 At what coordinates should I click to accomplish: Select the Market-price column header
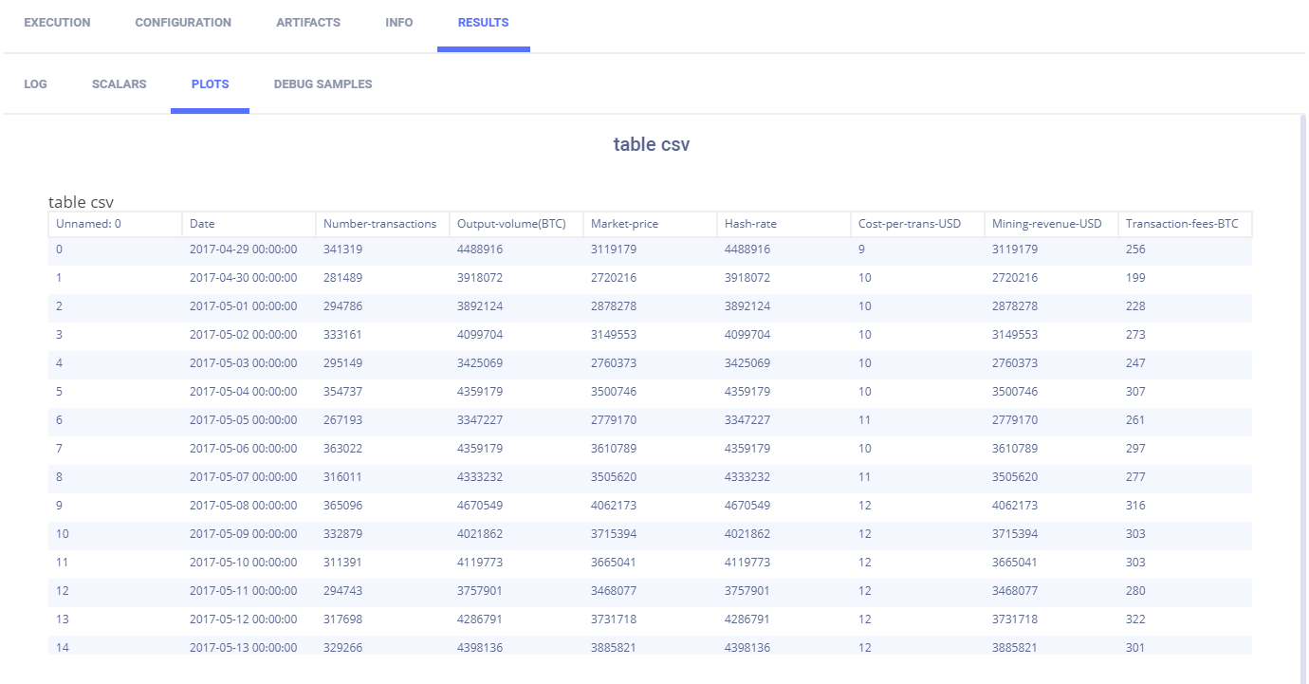624,224
